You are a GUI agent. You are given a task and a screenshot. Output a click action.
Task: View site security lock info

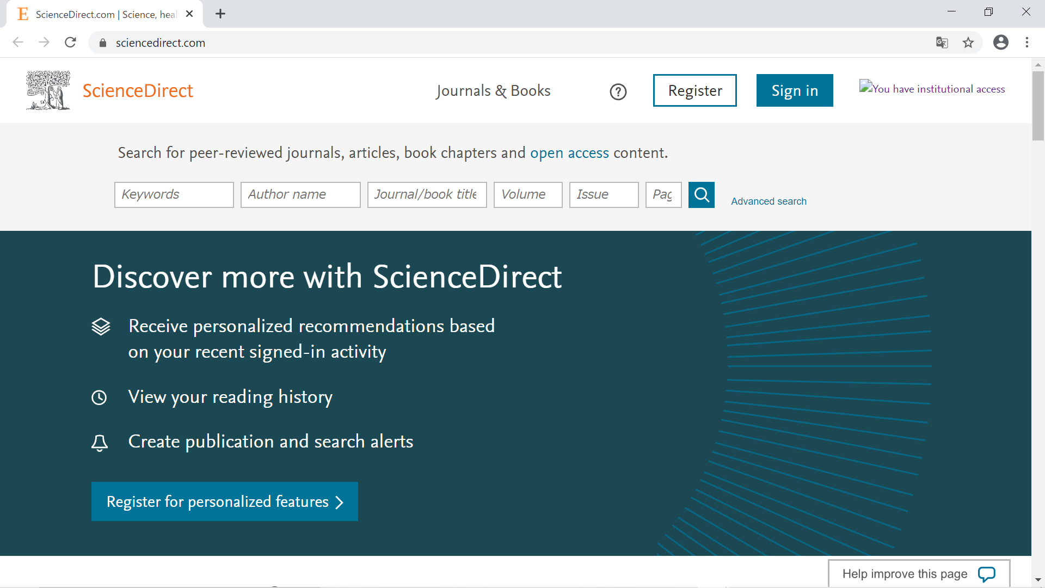point(102,43)
